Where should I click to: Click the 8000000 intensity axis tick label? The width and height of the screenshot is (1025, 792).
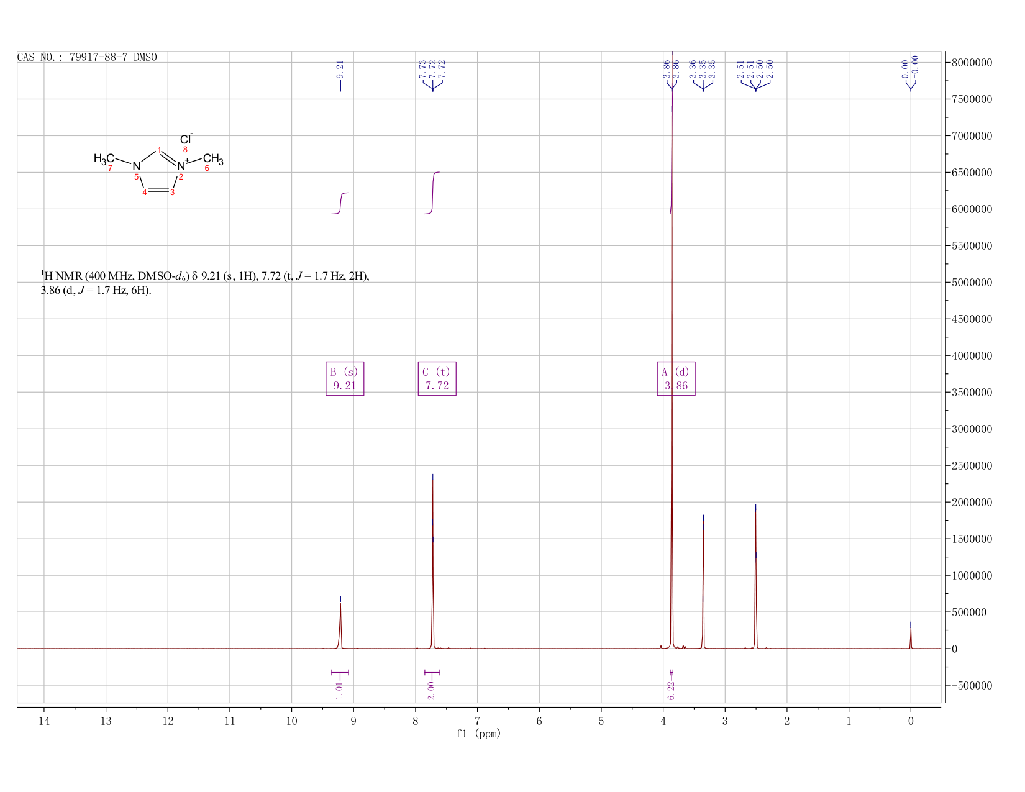pyautogui.click(x=975, y=63)
